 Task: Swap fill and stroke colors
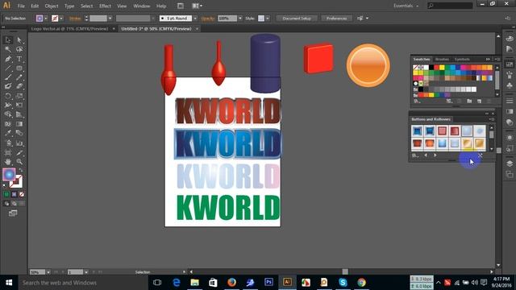pos(21,170)
